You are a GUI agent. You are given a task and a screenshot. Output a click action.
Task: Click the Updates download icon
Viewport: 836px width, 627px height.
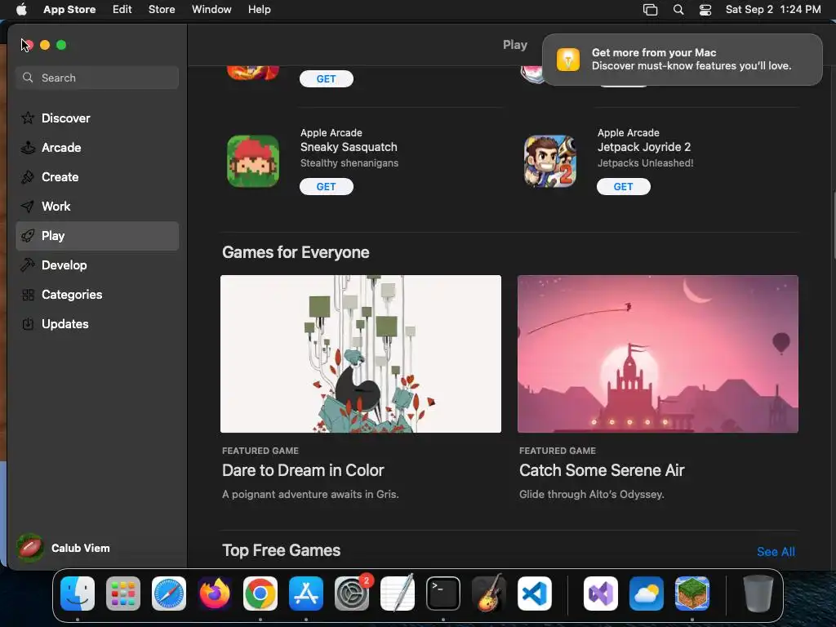point(28,323)
